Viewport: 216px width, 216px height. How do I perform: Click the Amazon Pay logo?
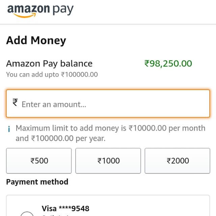point(40,11)
